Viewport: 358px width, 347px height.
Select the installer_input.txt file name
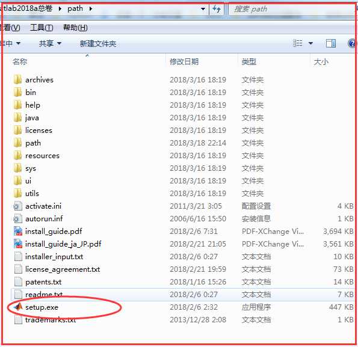pos(54,257)
